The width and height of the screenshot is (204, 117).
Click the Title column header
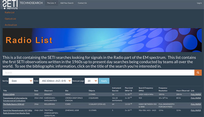coord(5,91)
